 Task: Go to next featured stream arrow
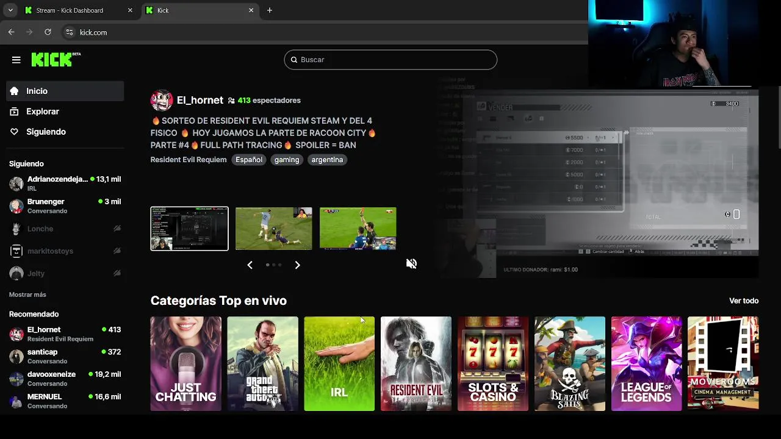pyautogui.click(x=297, y=265)
